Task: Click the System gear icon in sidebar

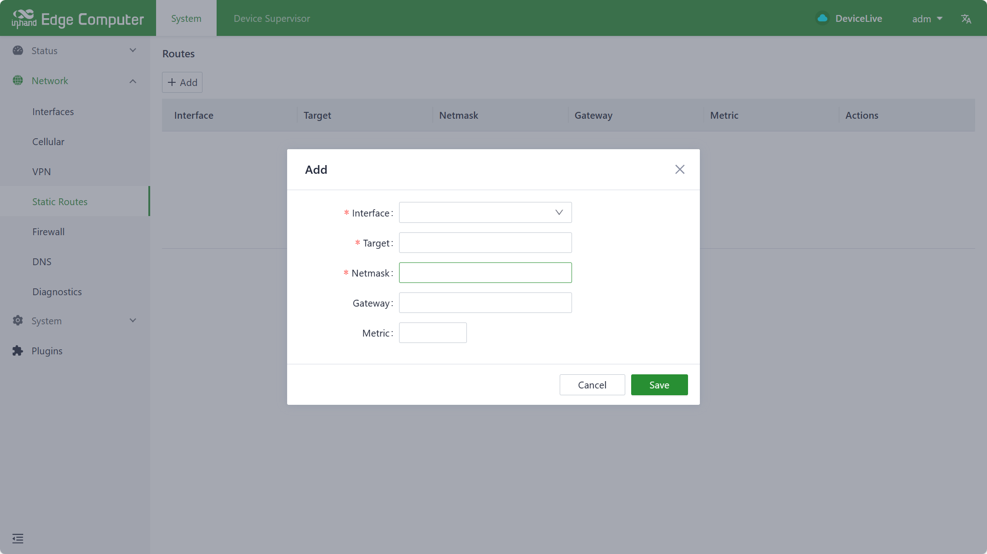Action: tap(18, 321)
